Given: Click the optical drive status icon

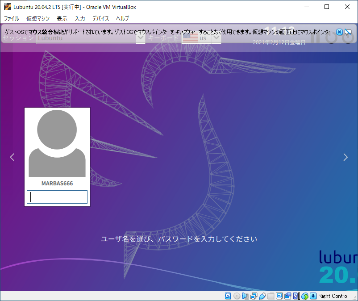Looking at the screenshot, I should point(237,296).
